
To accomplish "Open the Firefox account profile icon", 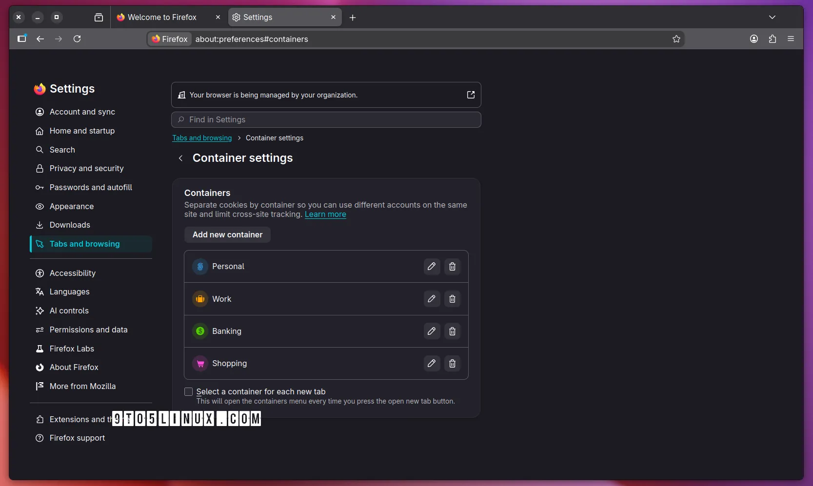I will (x=754, y=39).
